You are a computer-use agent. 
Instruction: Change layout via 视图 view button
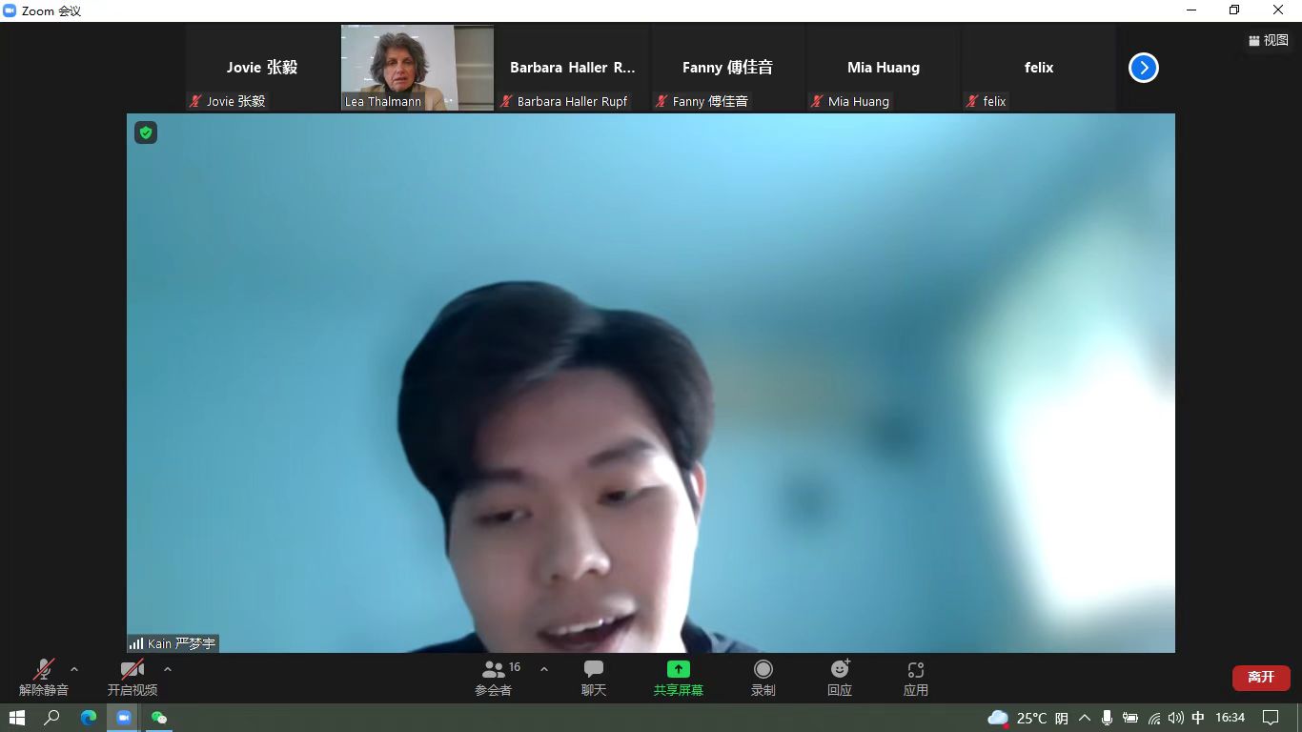(x=1269, y=40)
